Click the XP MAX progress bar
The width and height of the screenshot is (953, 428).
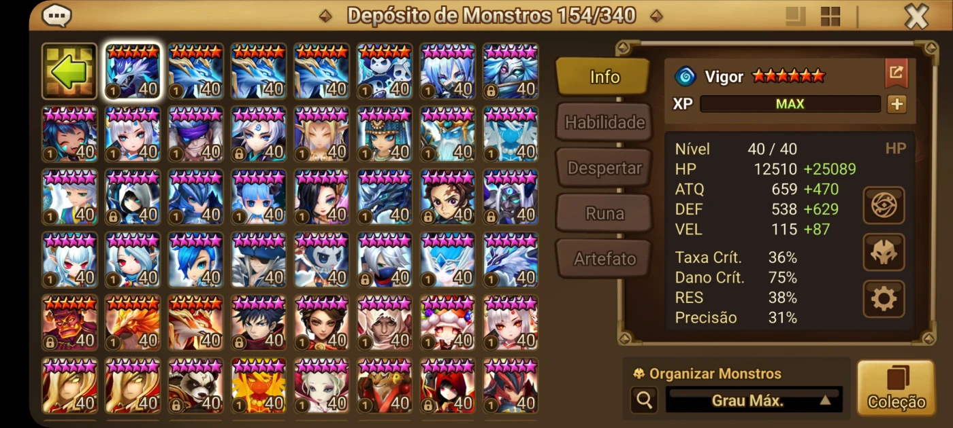coord(790,104)
